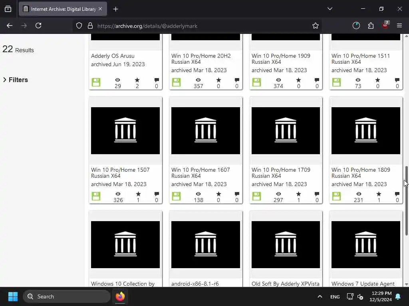Screen dimensions: 409x306
Task: Open ENG language indicator
Action: [x=335, y=296]
